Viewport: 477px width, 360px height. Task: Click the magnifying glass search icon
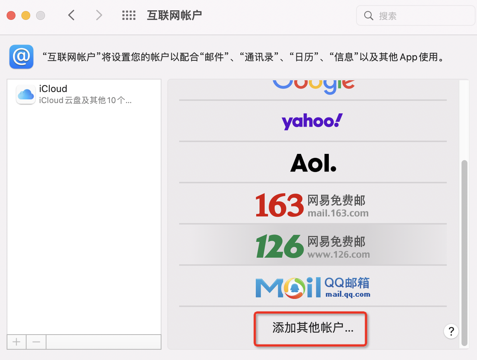tap(369, 15)
